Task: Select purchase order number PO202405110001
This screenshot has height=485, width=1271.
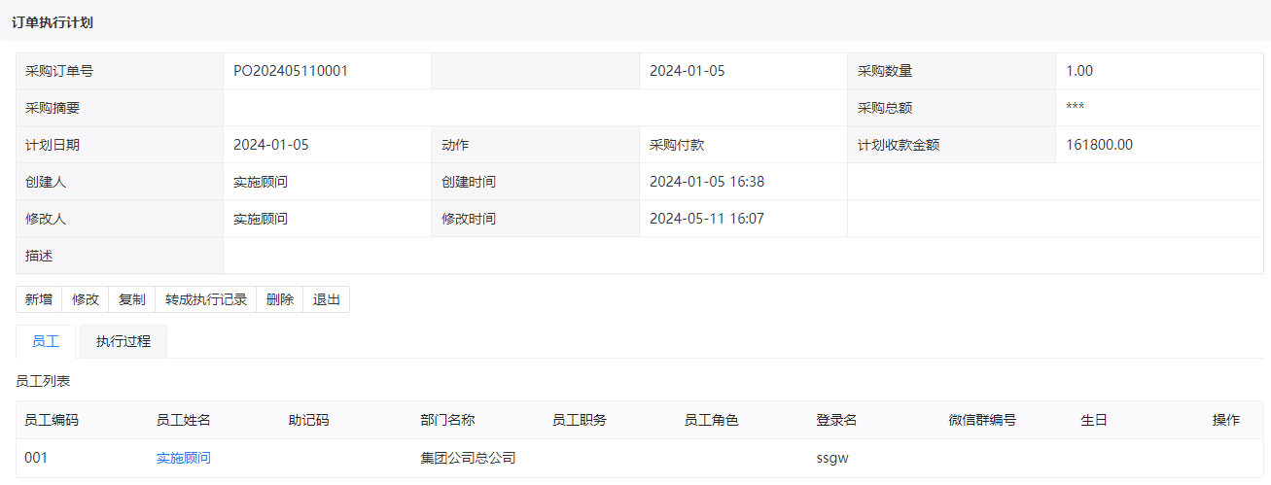Action: pos(291,71)
